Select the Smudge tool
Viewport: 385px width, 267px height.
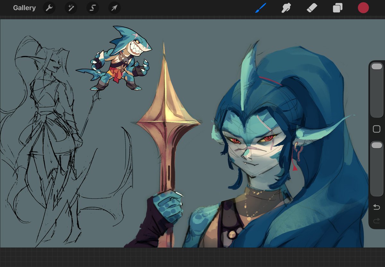[x=286, y=8]
